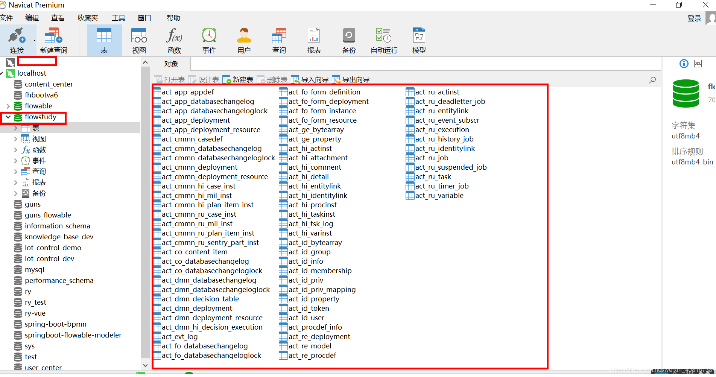Screen dimensions: 716x377
Task: Open the 查询 query toolbar icon
Action: point(279,40)
